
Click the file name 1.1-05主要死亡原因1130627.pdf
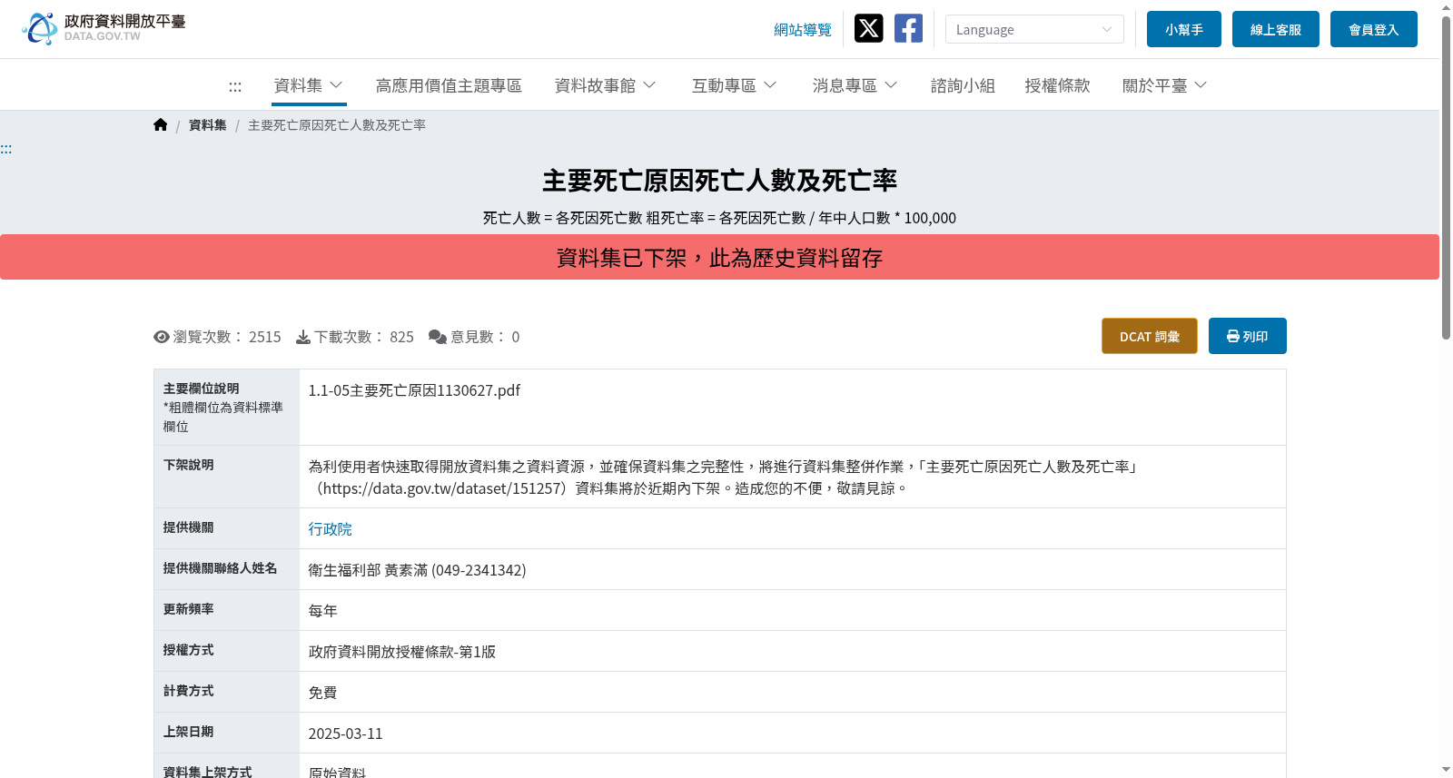pos(414,390)
